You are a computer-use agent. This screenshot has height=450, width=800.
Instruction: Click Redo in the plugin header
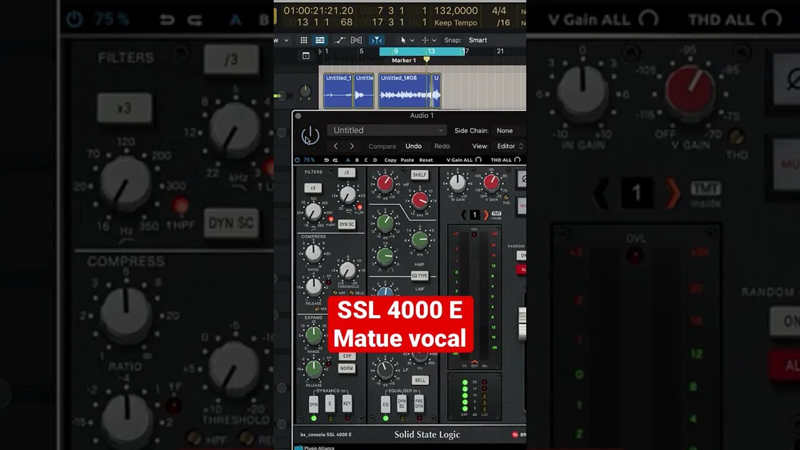tap(442, 146)
